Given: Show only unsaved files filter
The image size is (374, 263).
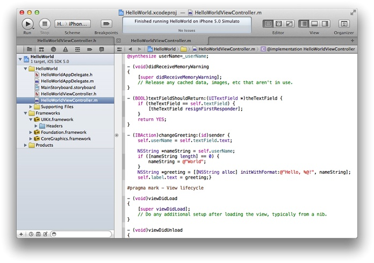Looking at the screenshot, I should (x=45, y=234).
